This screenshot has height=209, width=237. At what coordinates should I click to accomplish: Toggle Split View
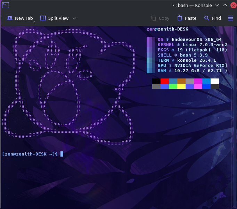coord(55,18)
